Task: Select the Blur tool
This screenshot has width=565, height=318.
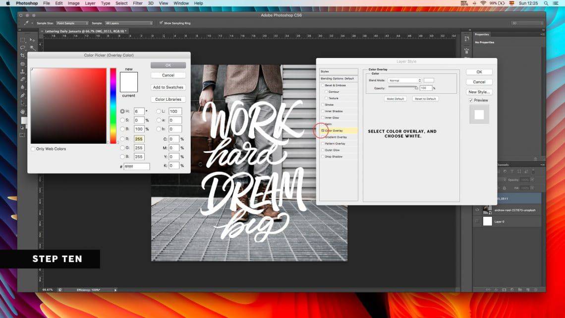Action: [23, 87]
